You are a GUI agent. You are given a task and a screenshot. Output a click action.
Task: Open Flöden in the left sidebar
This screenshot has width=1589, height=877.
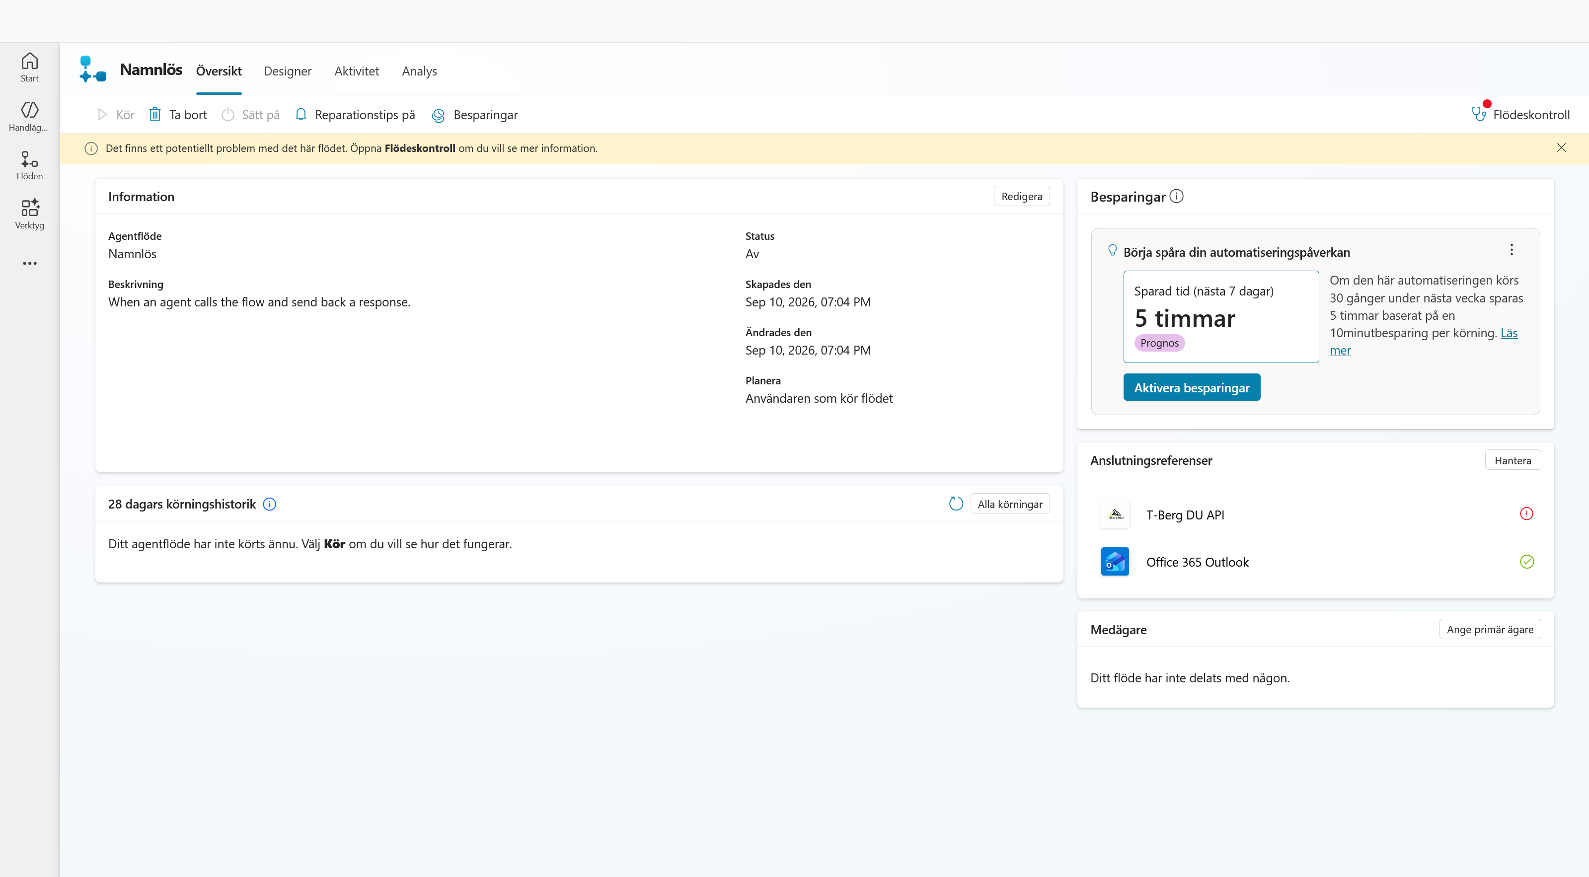click(x=30, y=165)
